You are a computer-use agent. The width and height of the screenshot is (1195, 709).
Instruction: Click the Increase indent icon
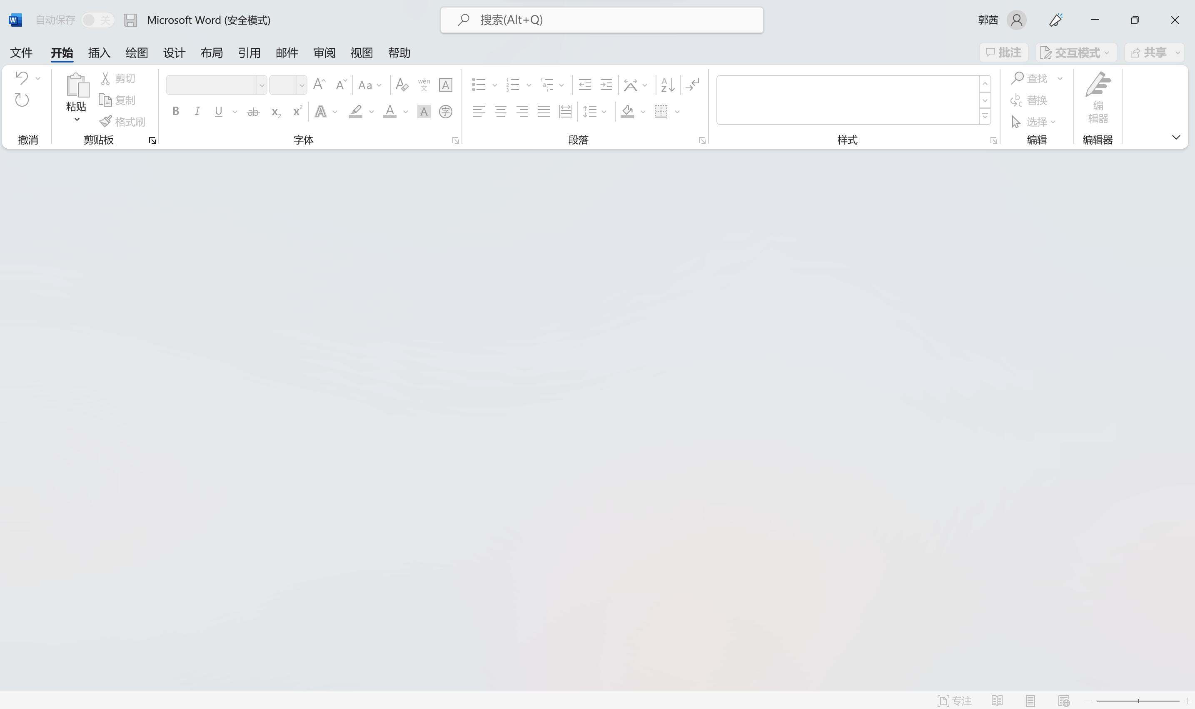606,85
